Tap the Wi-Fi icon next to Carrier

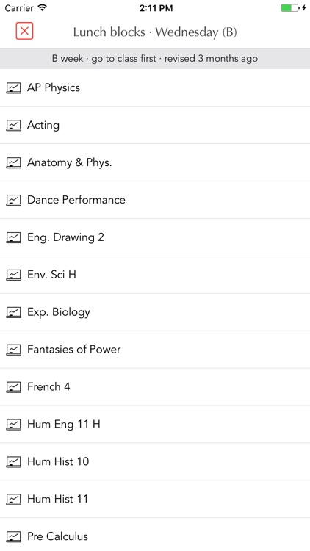42,8
